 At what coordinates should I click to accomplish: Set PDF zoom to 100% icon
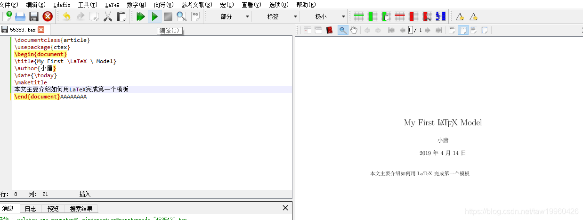click(452, 30)
